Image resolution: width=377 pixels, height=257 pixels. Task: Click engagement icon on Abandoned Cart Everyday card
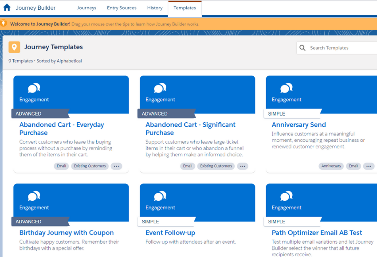[34, 88]
